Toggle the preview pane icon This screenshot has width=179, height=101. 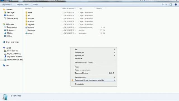pos(171,4)
